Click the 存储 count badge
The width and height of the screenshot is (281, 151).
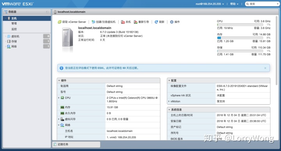[46, 41]
